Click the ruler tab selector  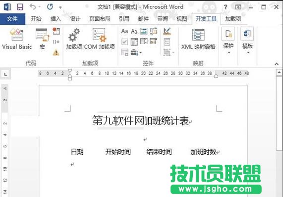pyautogui.click(x=5, y=74)
